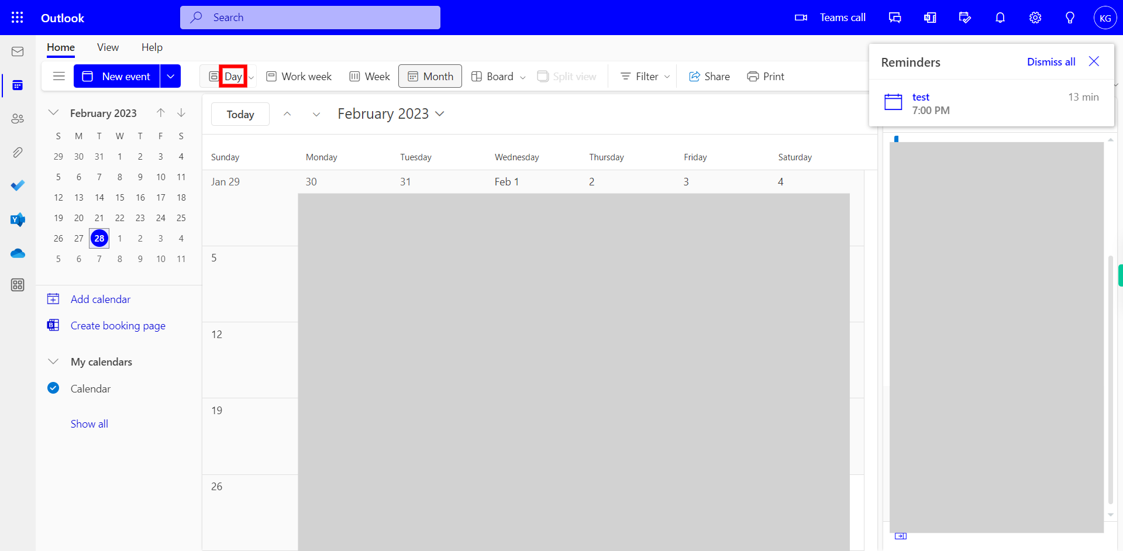Open the notifications bell

pos(1000,18)
